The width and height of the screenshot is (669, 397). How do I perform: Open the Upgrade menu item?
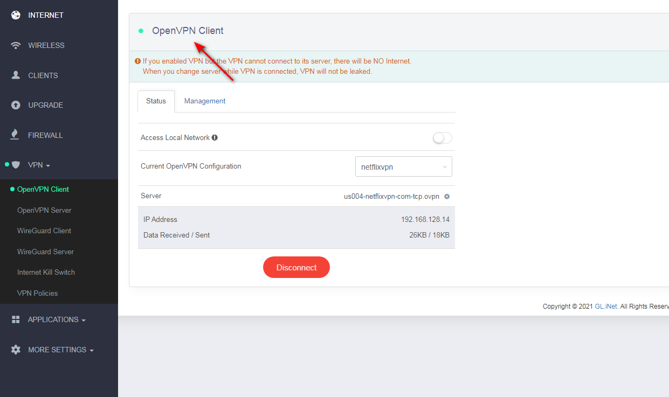(46, 105)
